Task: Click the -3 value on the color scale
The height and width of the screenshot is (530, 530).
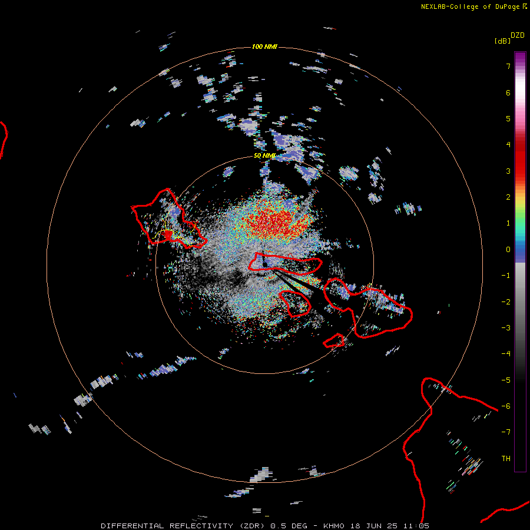Action: click(x=506, y=328)
